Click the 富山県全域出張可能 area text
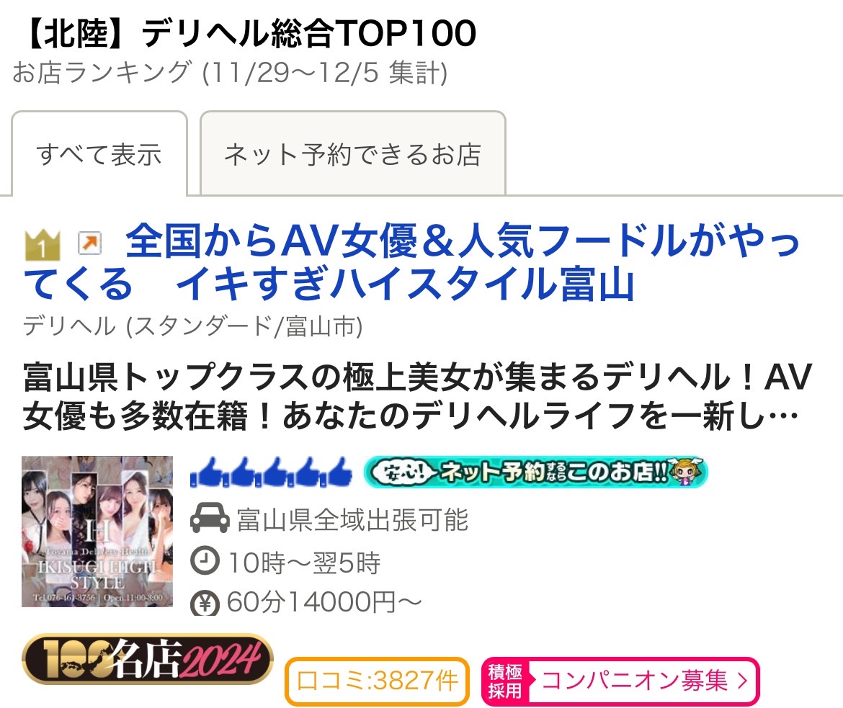Image resolution: width=843 pixels, height=708 pixels. tap(352, 519)
